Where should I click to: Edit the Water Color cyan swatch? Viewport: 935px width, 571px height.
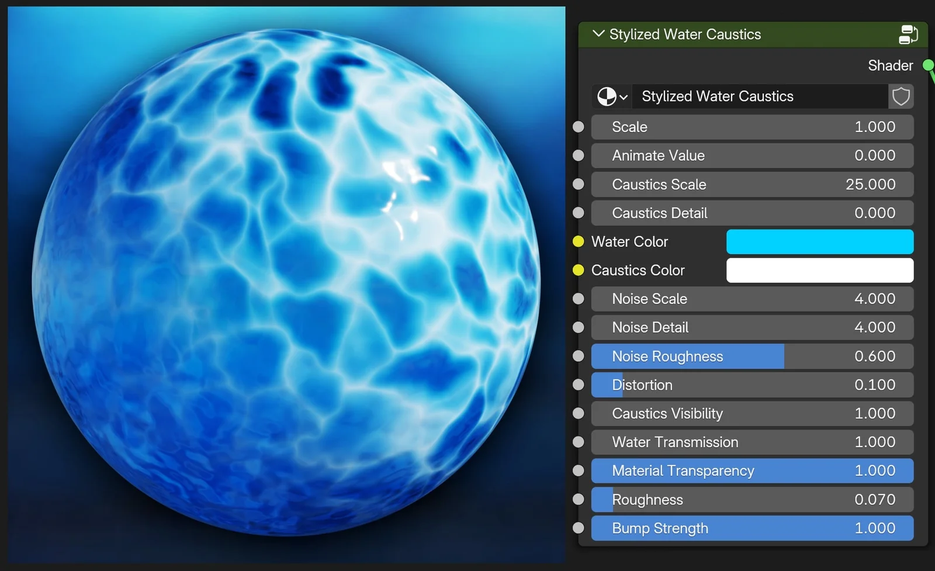tap(819, 241)
